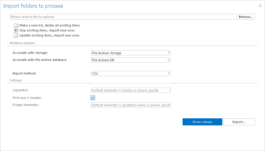Expand the File Archive storage dropdown
The image size is (265, 151).
(x=131, y=53)
